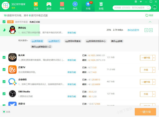Image resolution: width=159 pixels, height=117 pixels.
Task: Open 新版功能 link for 芒果TV
Action: coord(72,72)
